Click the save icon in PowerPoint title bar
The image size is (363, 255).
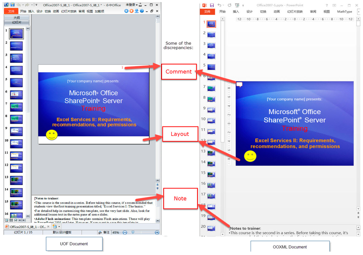[212, 5]
